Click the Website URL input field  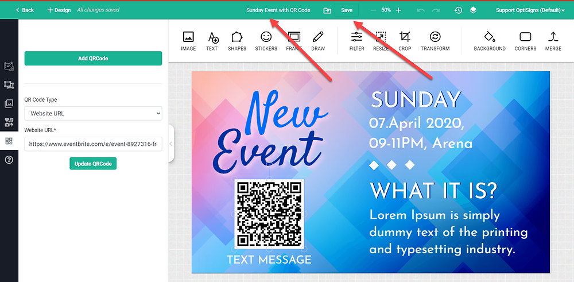point(94,144)
